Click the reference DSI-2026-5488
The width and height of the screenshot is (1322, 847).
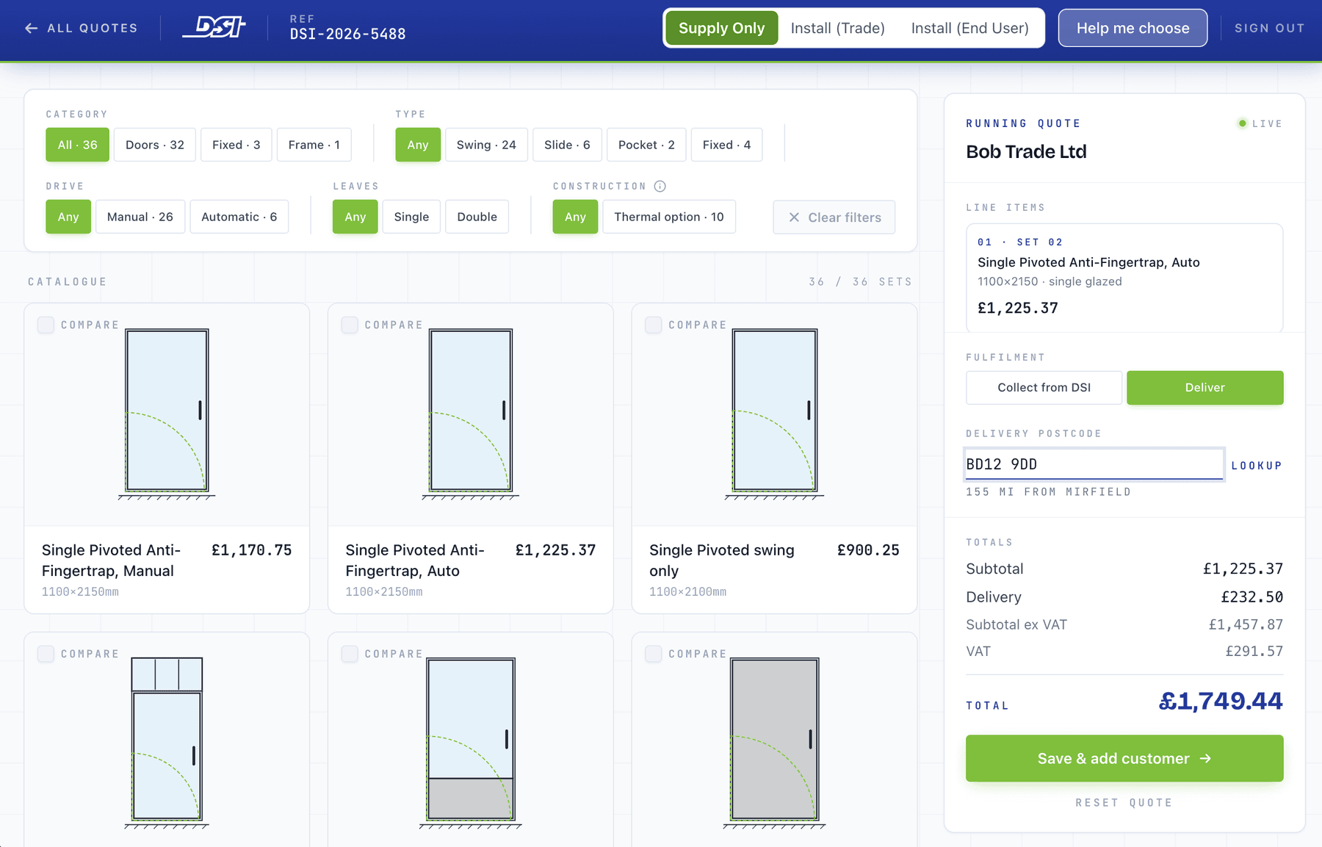tap(347, 34)
